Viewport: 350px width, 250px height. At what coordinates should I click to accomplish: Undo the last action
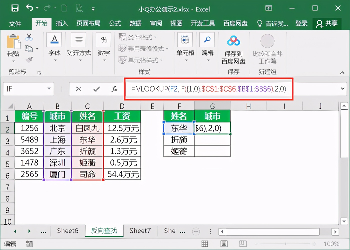pos(29,8)
